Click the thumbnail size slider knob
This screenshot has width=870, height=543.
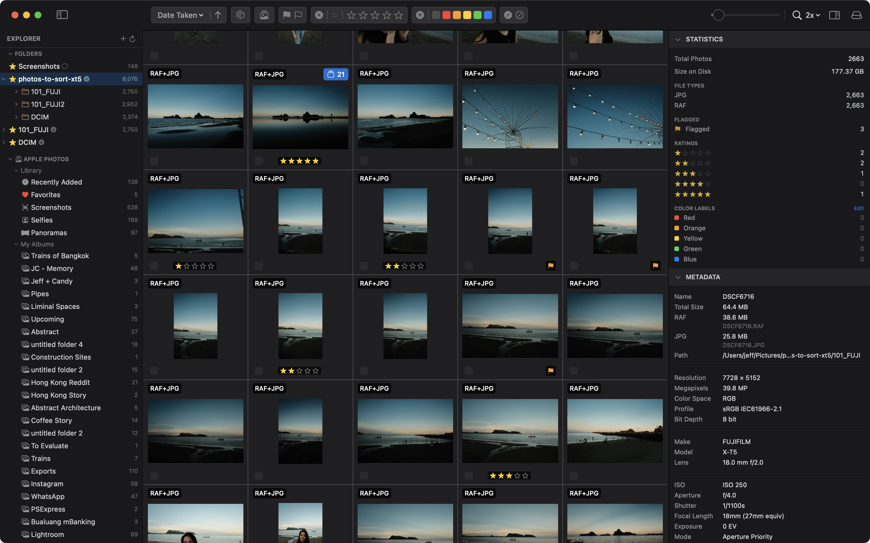click(x=718, y=15)
